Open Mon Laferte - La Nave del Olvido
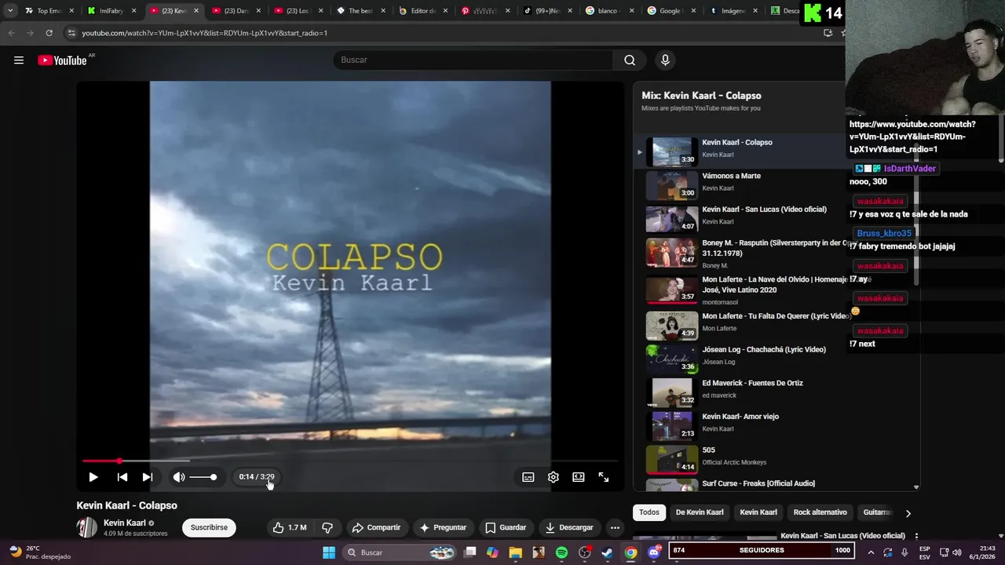Viewport: 1005px width, 565px height. [738, 290]
